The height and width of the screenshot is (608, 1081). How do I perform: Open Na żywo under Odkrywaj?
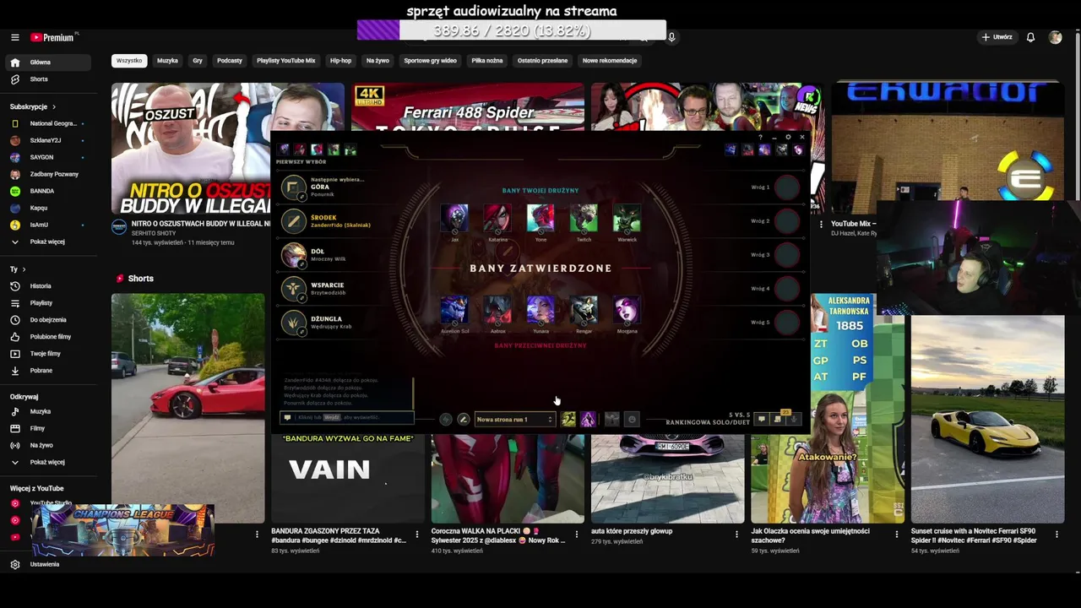tap(49, 445)
